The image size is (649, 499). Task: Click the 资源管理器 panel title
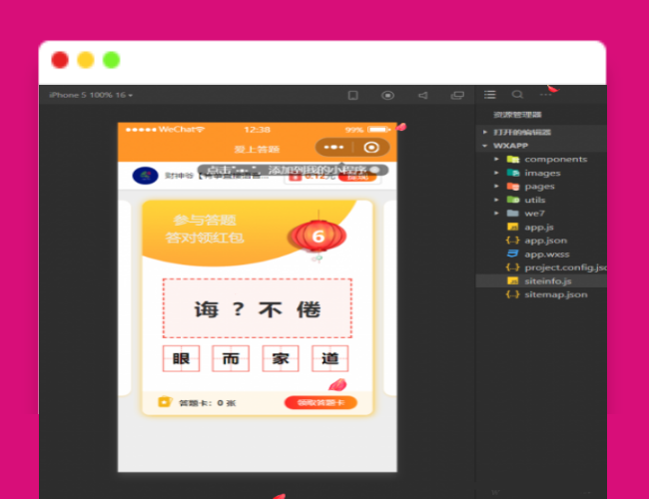[x=517, y=115]
